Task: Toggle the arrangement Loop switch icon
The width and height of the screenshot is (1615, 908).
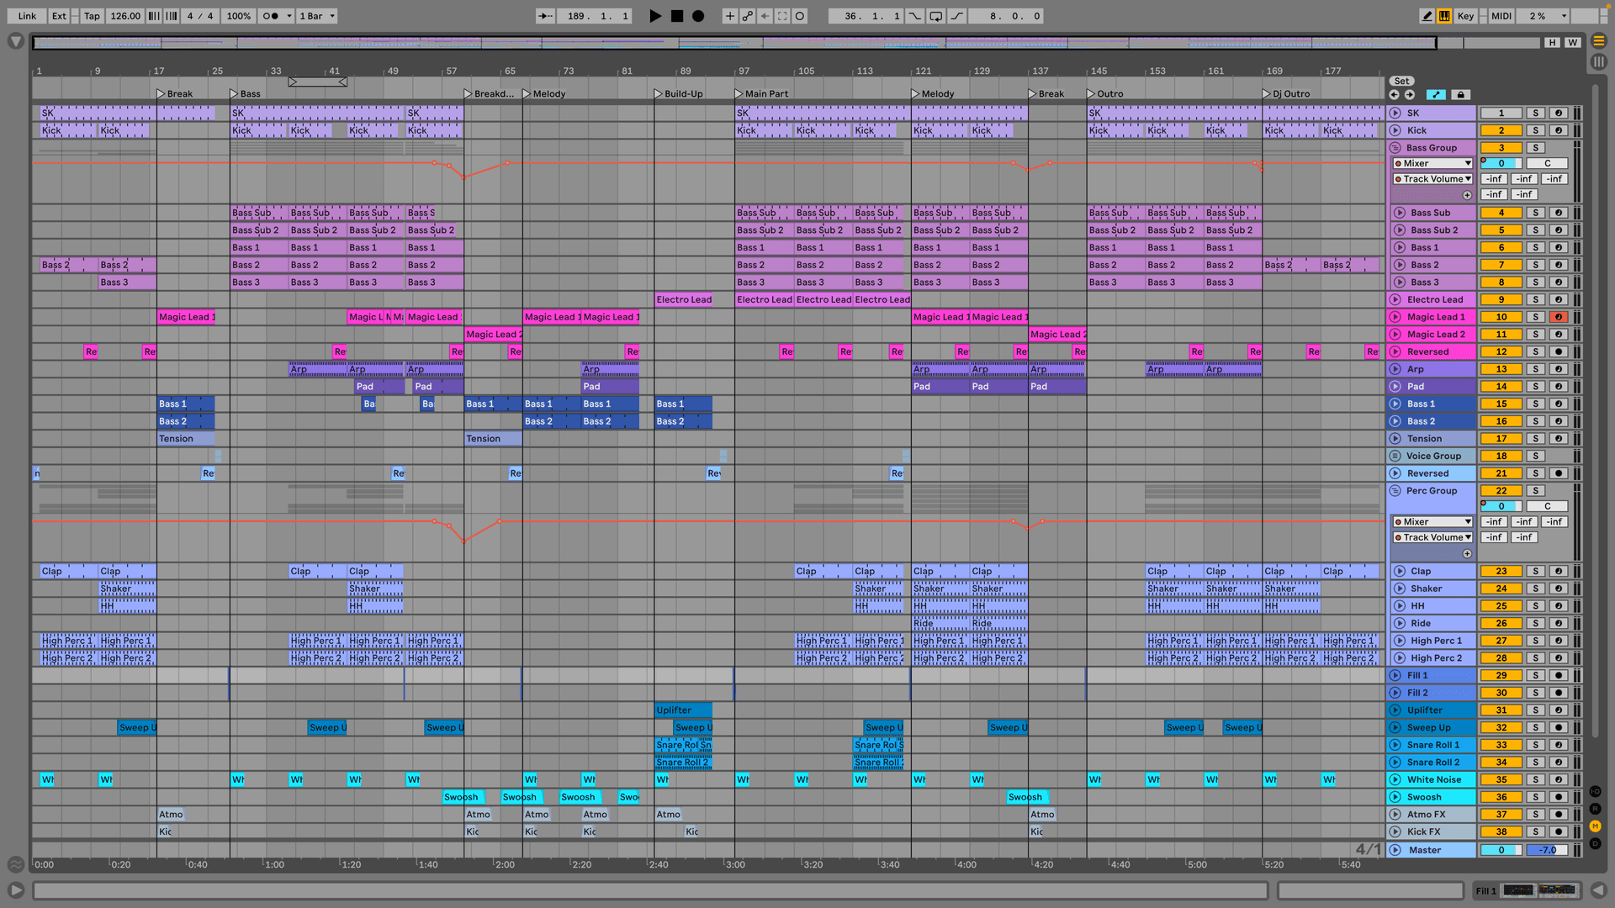Action: point(935,16)
